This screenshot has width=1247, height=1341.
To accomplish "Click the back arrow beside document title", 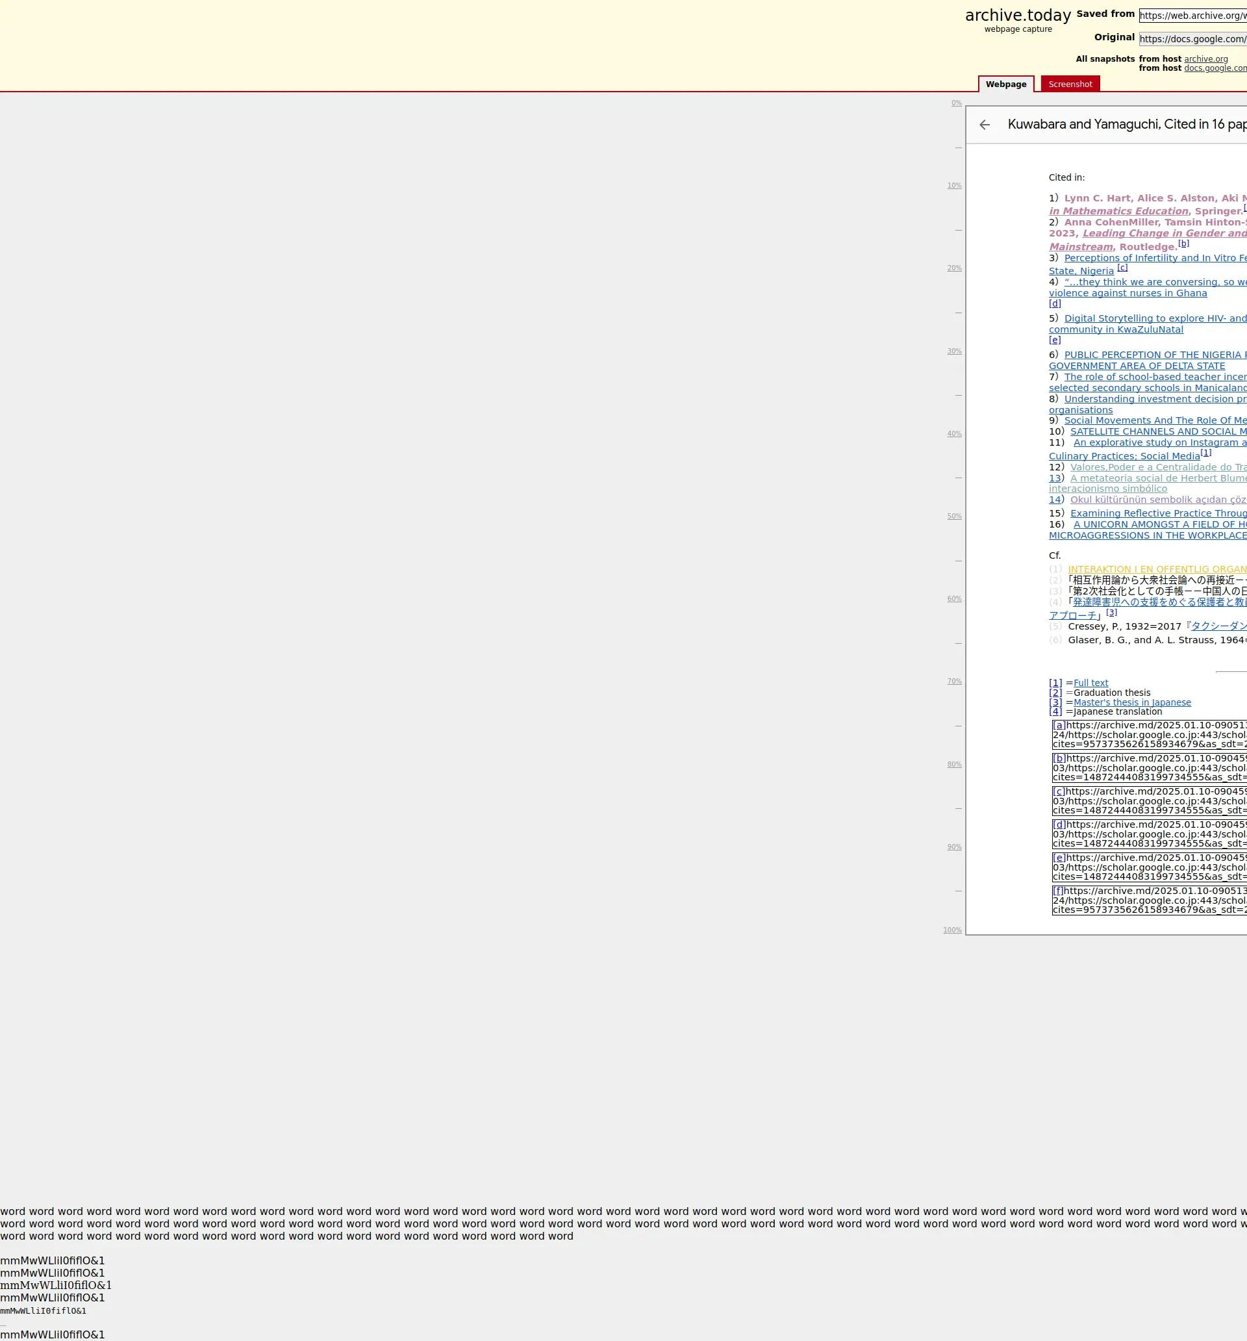I will [984, 125].
